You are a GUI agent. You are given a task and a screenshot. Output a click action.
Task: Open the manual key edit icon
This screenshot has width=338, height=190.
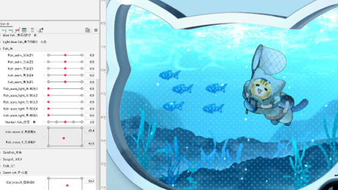pos(24,30)
